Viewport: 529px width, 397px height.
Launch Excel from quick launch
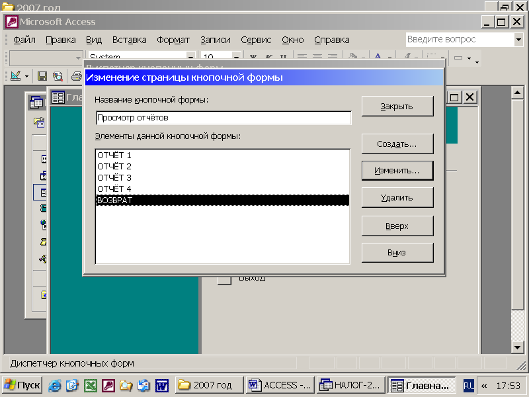point(91,385)
